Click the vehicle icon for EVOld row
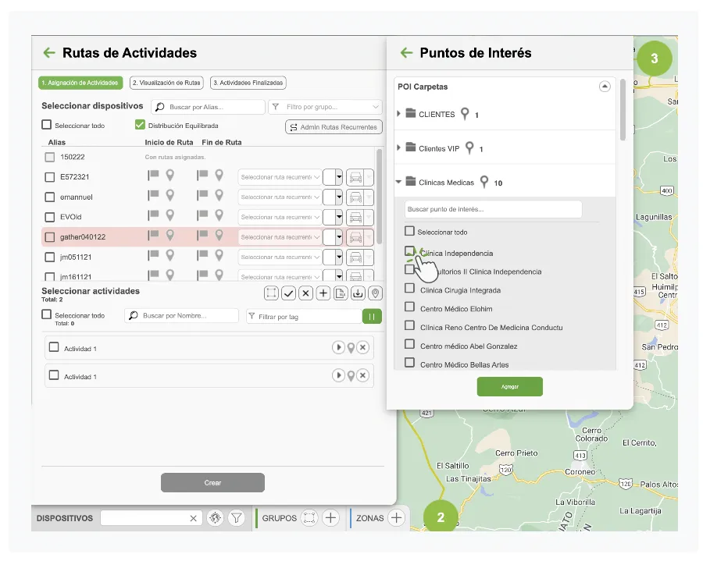The image size is (710, 561). 356,217
